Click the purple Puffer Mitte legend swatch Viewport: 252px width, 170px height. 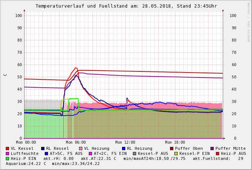[x=212, y=148]
